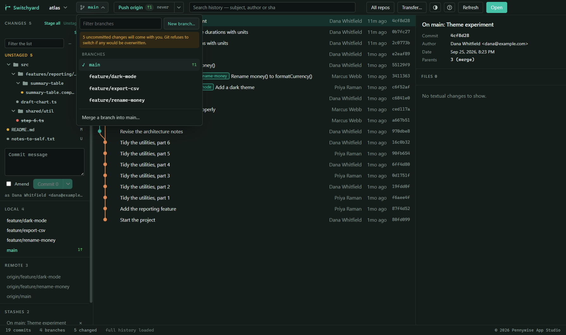Image resolution: width=566 pixels, height=335 pixels.
Task: Click the graph node for 'Tidy the utilities, part 3'
Action: (x=105, y=175)
